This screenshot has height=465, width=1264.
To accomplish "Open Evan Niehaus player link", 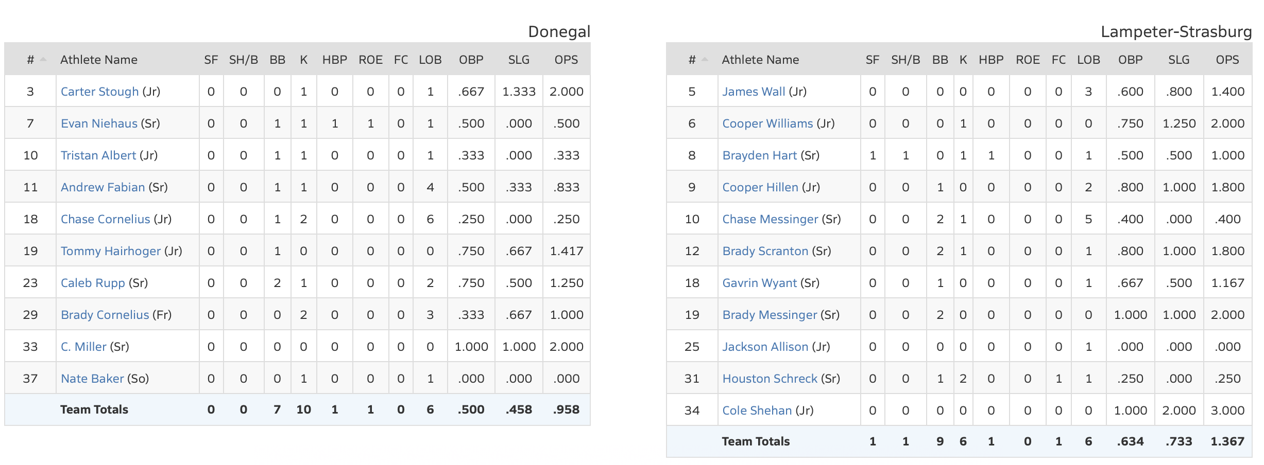I will (99, 123).
